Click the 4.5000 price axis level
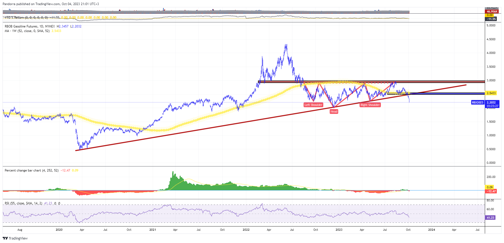Viewport: 504px width, 243px height. tap(491, 39)
